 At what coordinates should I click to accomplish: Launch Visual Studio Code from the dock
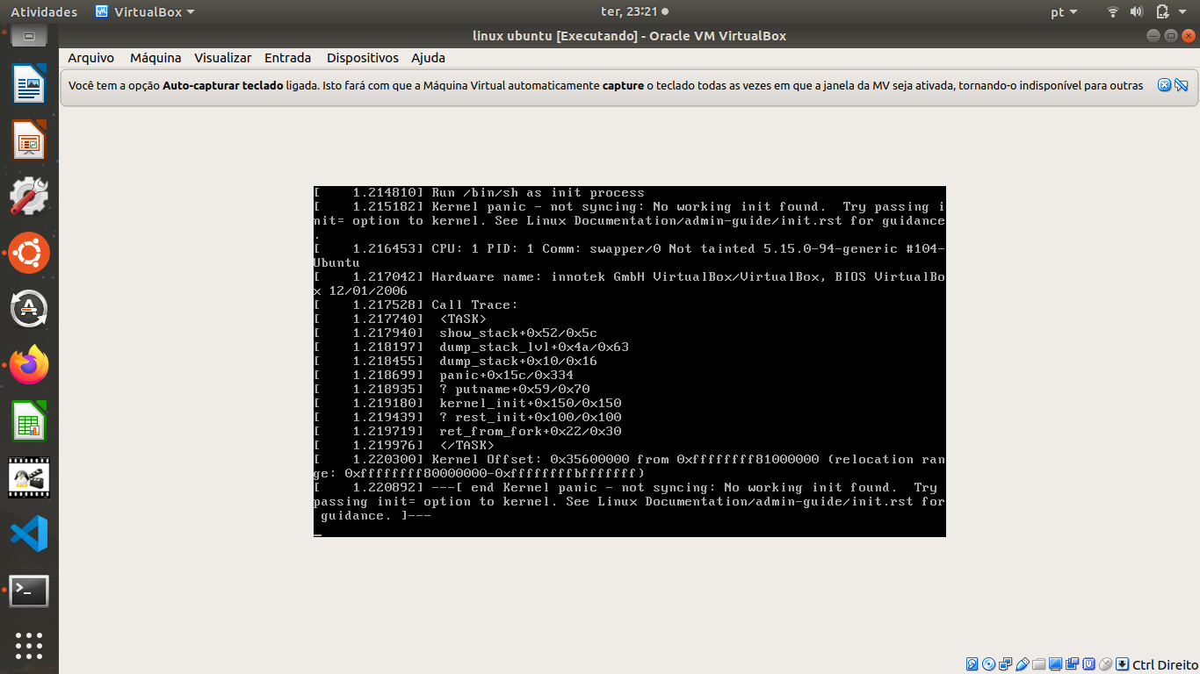pos(29,534)
